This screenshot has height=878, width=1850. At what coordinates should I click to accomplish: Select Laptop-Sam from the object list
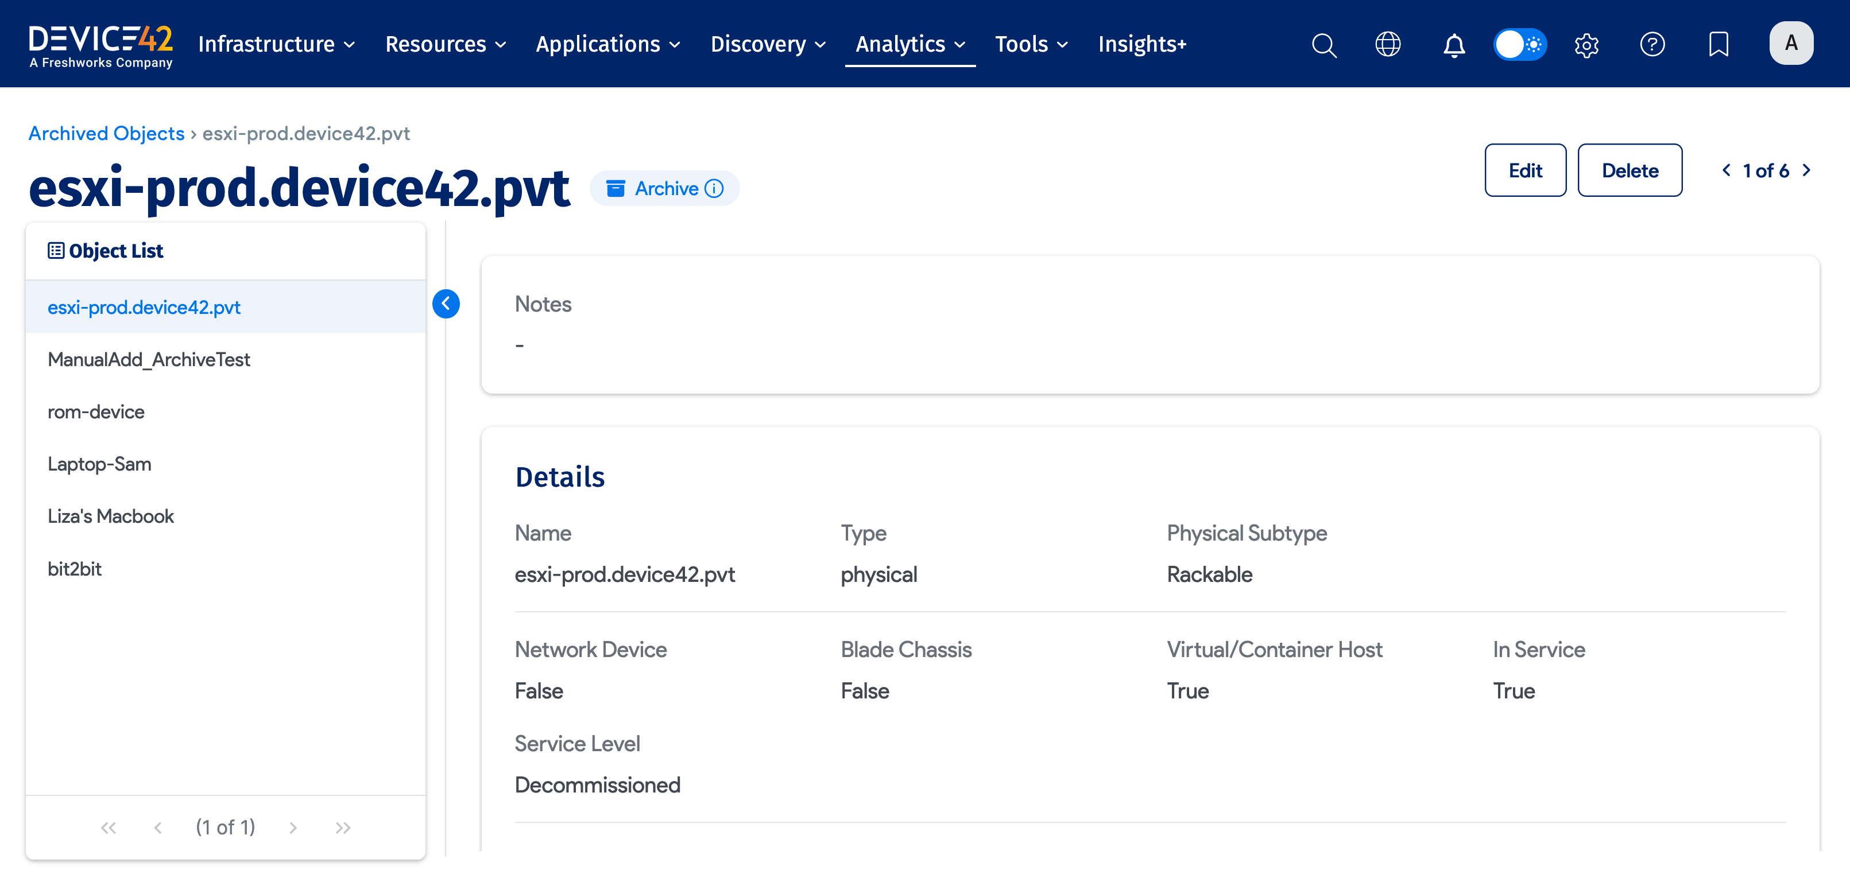click(99, 463)
